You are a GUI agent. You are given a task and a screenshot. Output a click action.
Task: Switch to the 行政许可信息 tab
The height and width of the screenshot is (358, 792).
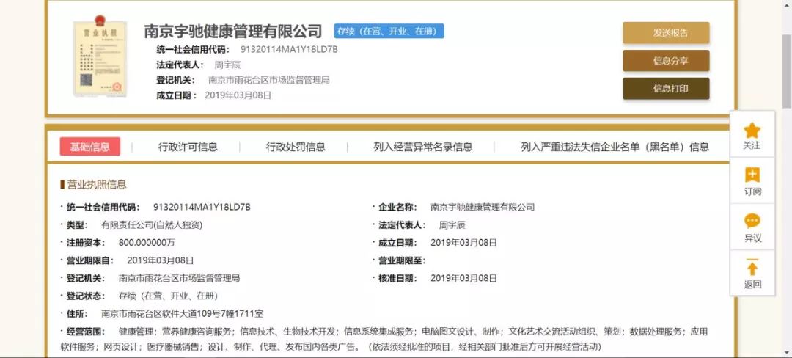[x=188, y=147]
